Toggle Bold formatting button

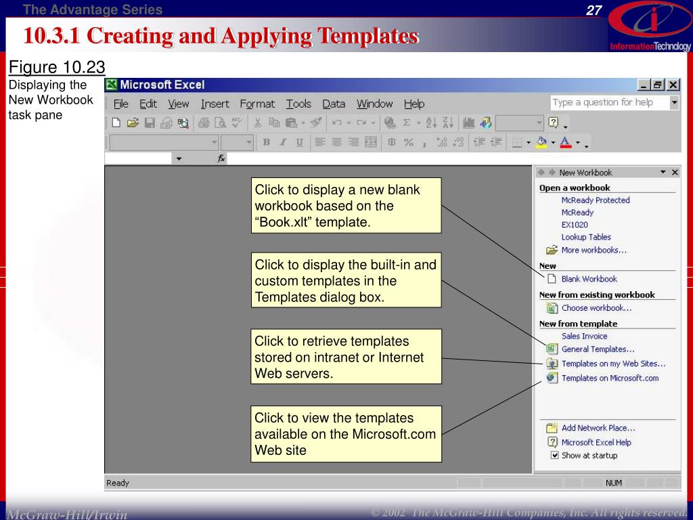point(267,142)
